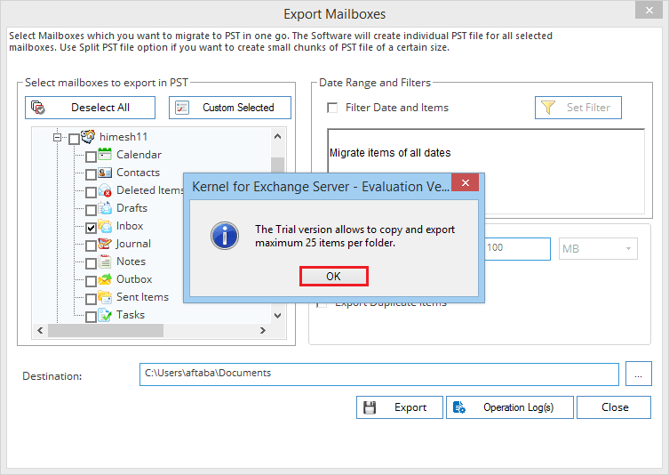Viewport: 669px width, 475px height.
Task: Click the Deleted Items folder icon
Action: click(105, 190)
